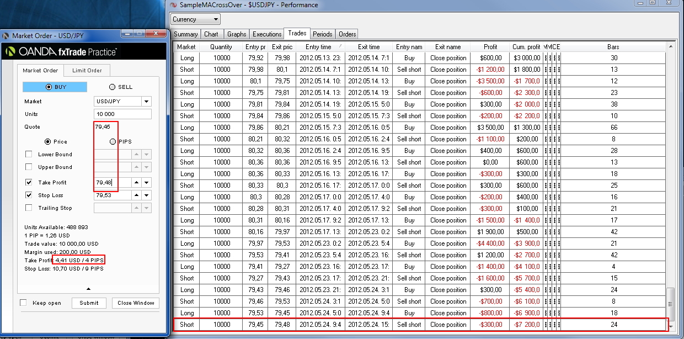Click the Entry price cell "79,92"
Image resolution: width=684 pixels, height=339 pixels.
256,58
